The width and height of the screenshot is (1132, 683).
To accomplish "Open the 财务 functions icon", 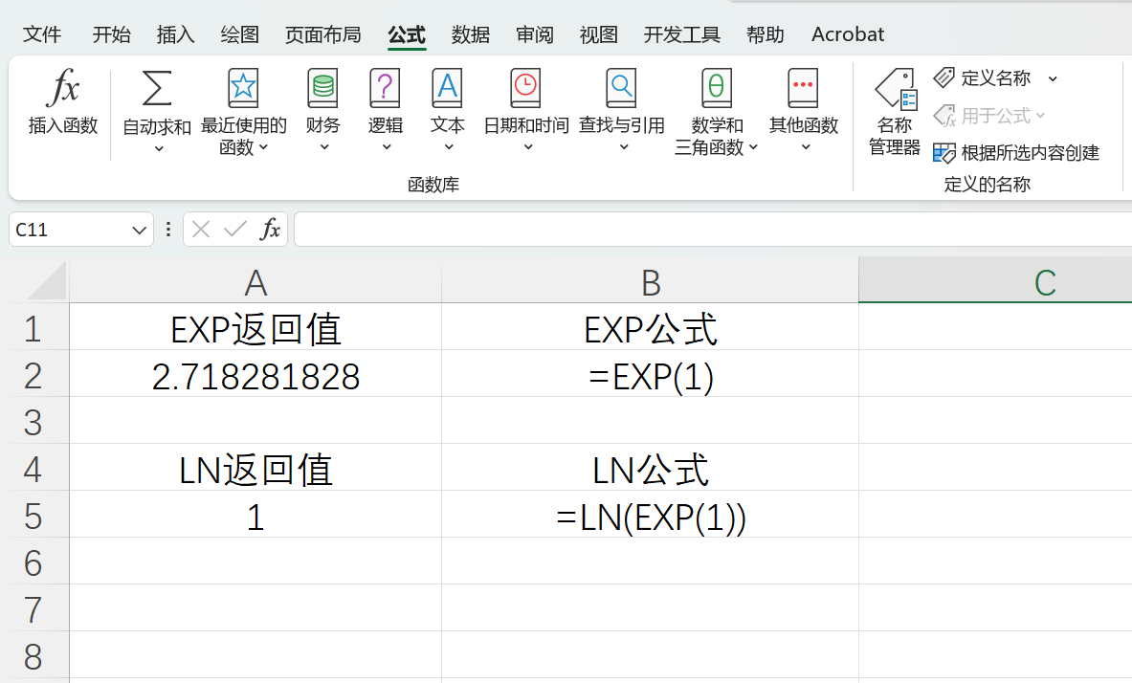I will click(322, 88).
